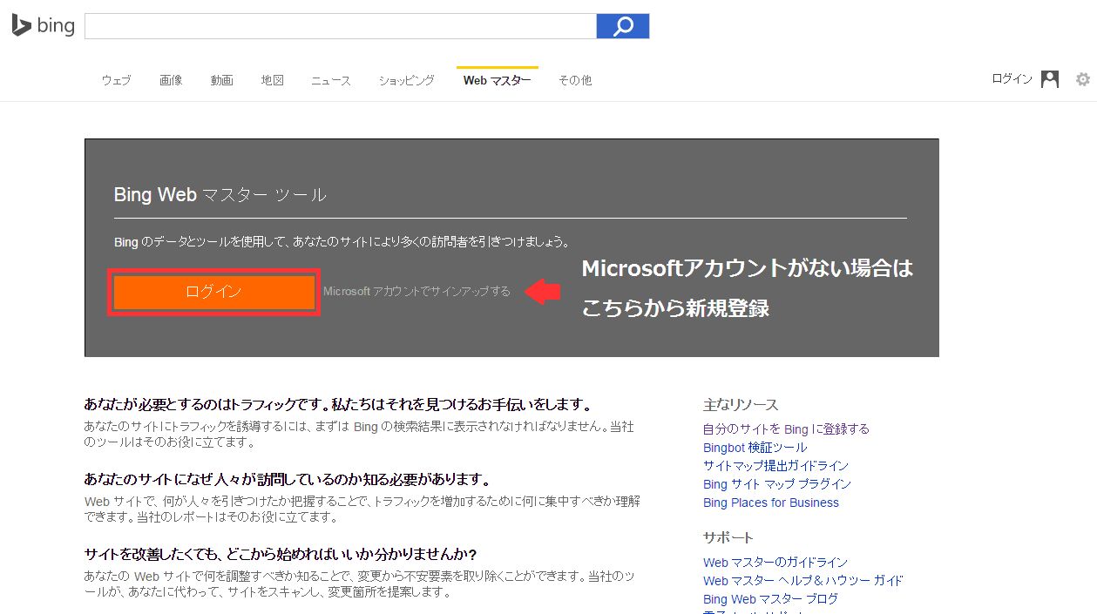Click the Bing Web マスター ツール heading
1097x614 pixels.
click(x=220, y=194)
